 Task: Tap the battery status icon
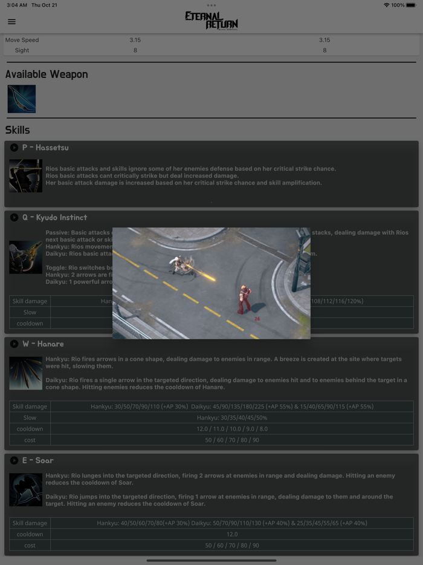tap(411, 5)
